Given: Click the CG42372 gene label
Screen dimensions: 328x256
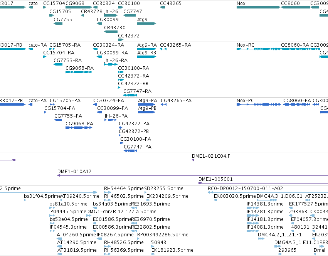Looking at the screenshot, I should tap(129, 36).
